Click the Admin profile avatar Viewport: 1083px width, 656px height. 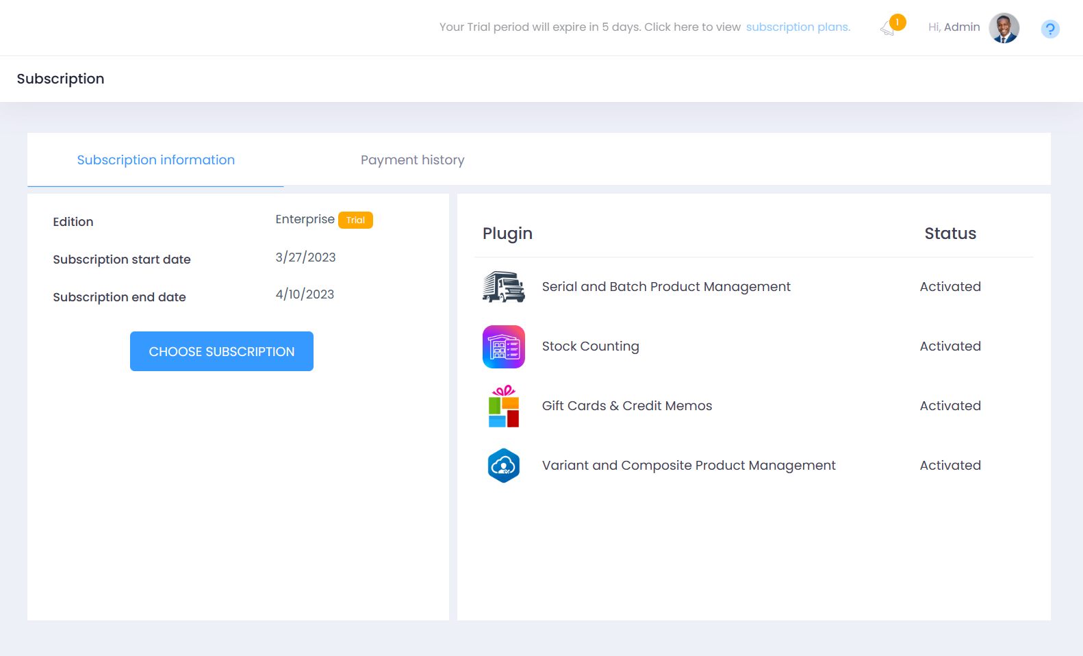tap(1004, 28)
